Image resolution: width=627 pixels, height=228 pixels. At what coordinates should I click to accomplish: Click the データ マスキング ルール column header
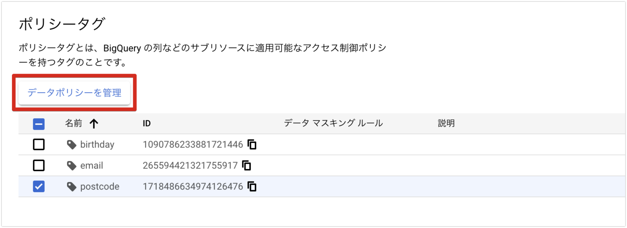pyautogui.click(x=333, y=123)
